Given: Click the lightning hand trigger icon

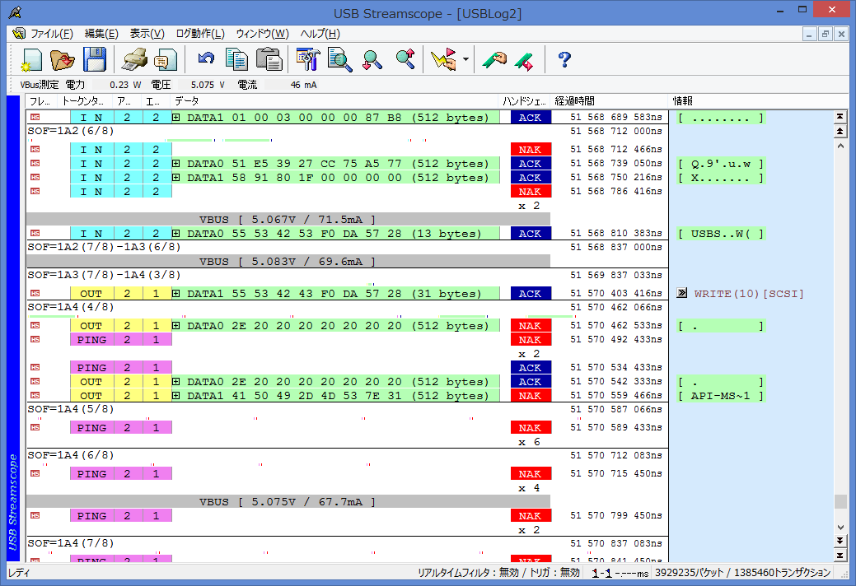Looking at the screenshot, I should [444, 59].
